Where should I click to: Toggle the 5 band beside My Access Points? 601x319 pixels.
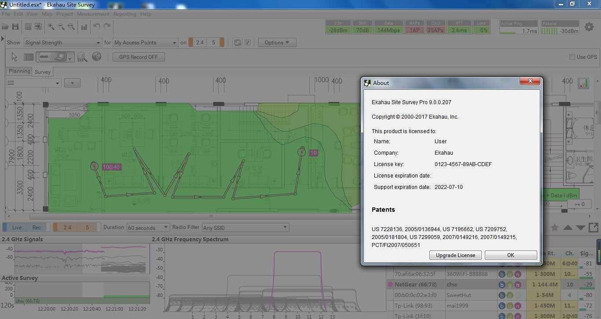point(214,43)
